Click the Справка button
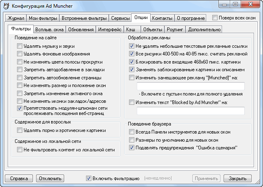The height and width of the screenshot is (187, 263). (19, 178)
